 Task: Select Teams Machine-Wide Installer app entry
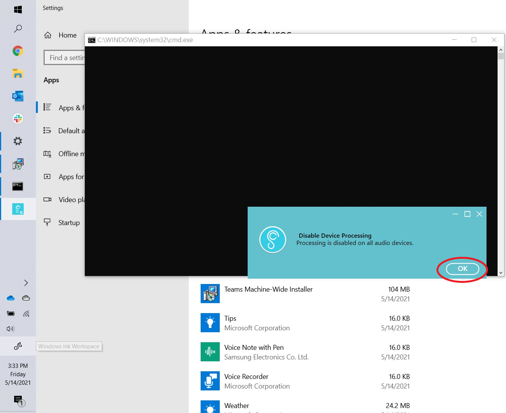click(268, 290)
